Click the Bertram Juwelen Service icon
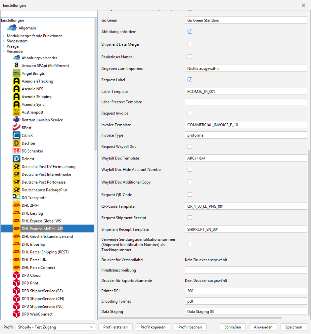 coord(16,120)
